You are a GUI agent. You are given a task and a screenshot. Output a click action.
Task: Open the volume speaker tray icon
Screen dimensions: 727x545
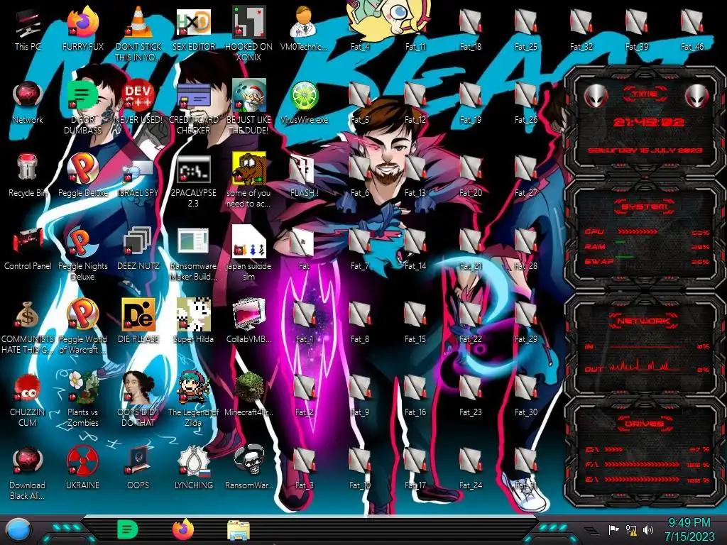647,529
